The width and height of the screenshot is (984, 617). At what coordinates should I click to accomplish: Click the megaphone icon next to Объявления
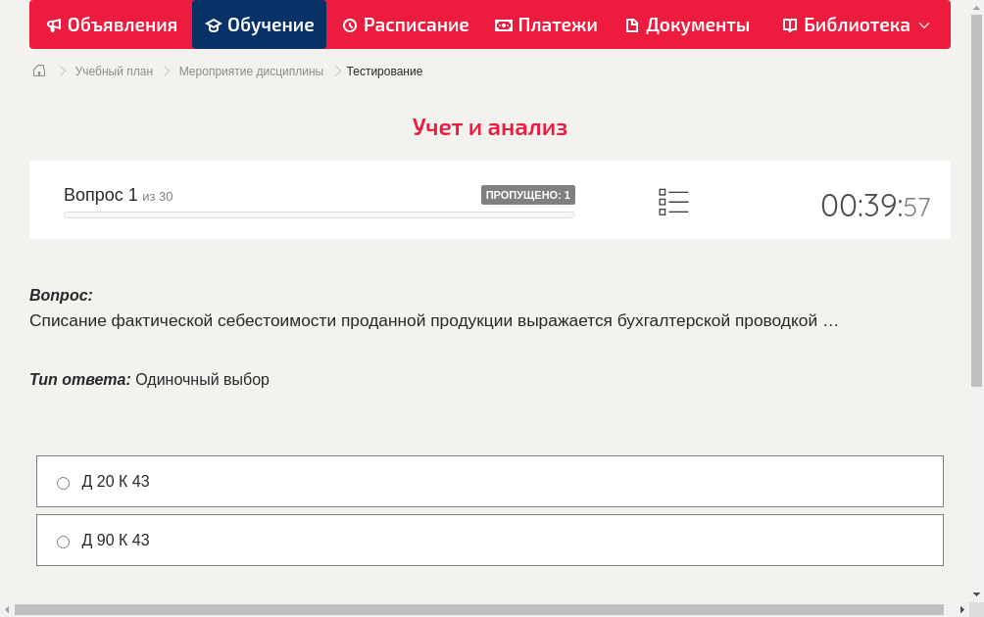click(53, 24)
